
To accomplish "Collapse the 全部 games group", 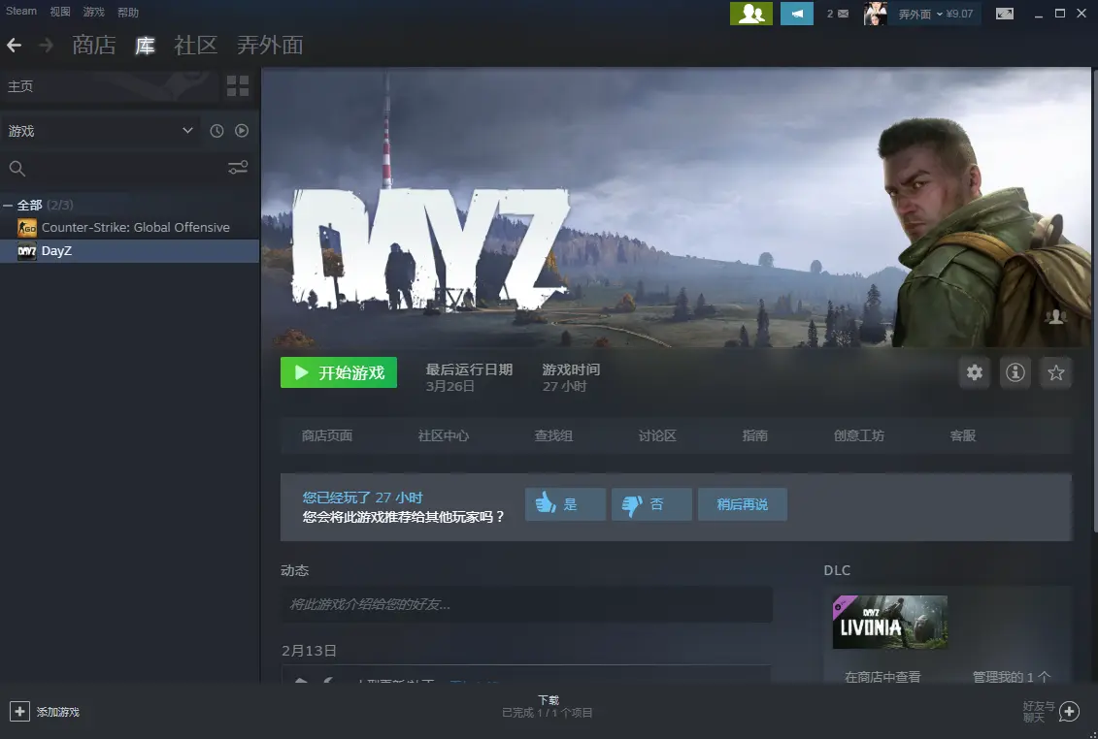I will pyautogui.click(x=8, y=205).
